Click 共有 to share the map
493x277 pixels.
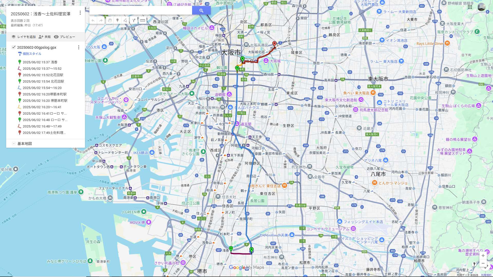(x=45, y=37)
